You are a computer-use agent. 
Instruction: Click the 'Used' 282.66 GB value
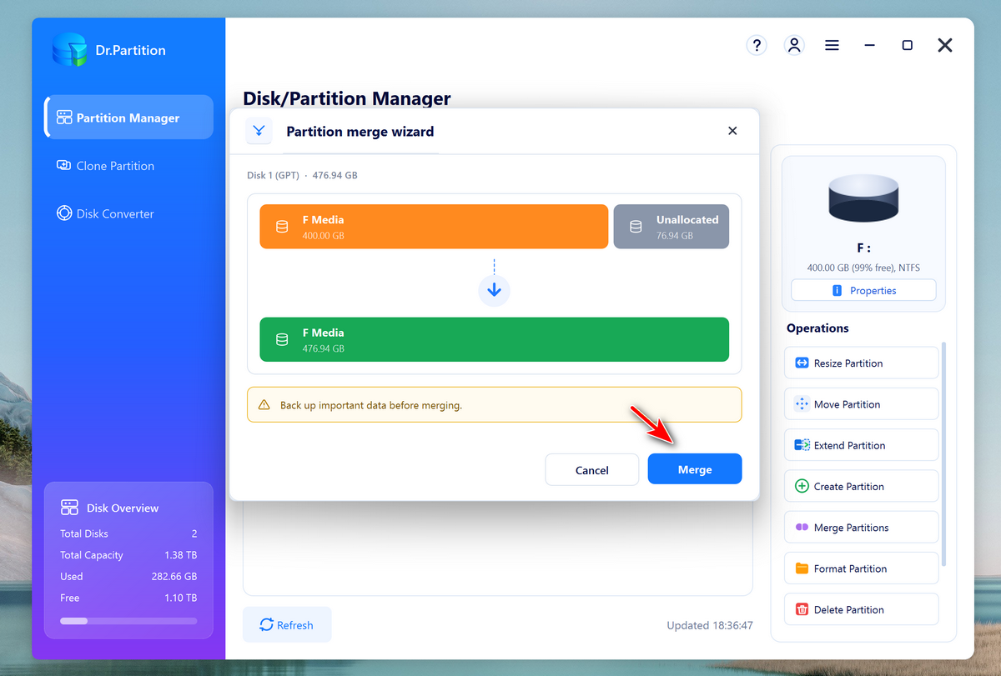point(174,576)
